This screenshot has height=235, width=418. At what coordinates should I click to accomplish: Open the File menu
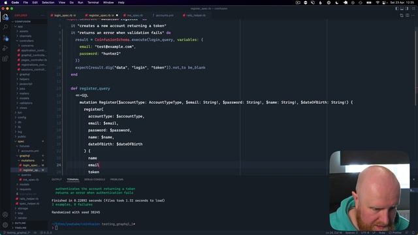click(x=25, y=3)
